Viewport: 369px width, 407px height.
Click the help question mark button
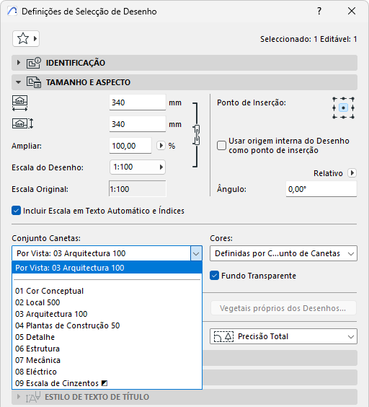[319, 11]
